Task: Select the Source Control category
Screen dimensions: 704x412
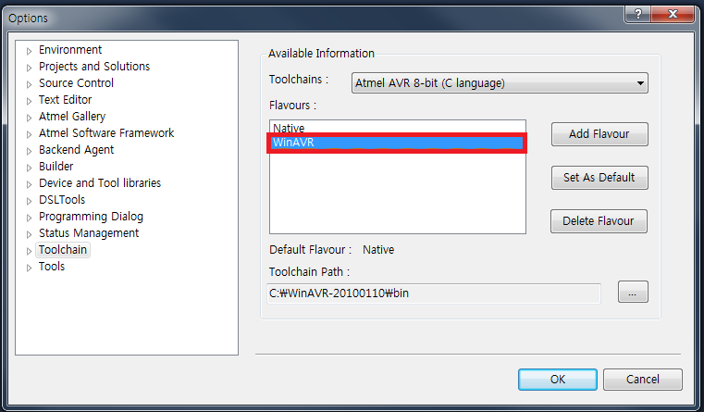Action: click(x=76, y=83)
